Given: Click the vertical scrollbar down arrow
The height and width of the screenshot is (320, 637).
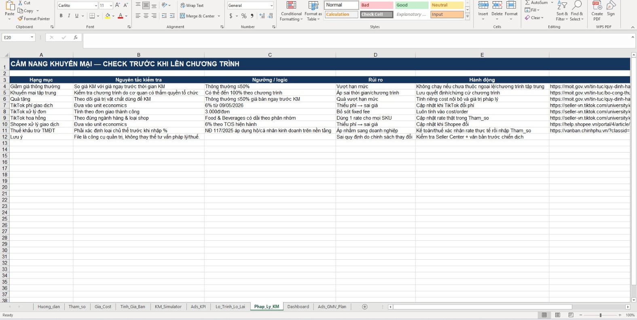Looking at the screenshot, I should tap(633, 300).
